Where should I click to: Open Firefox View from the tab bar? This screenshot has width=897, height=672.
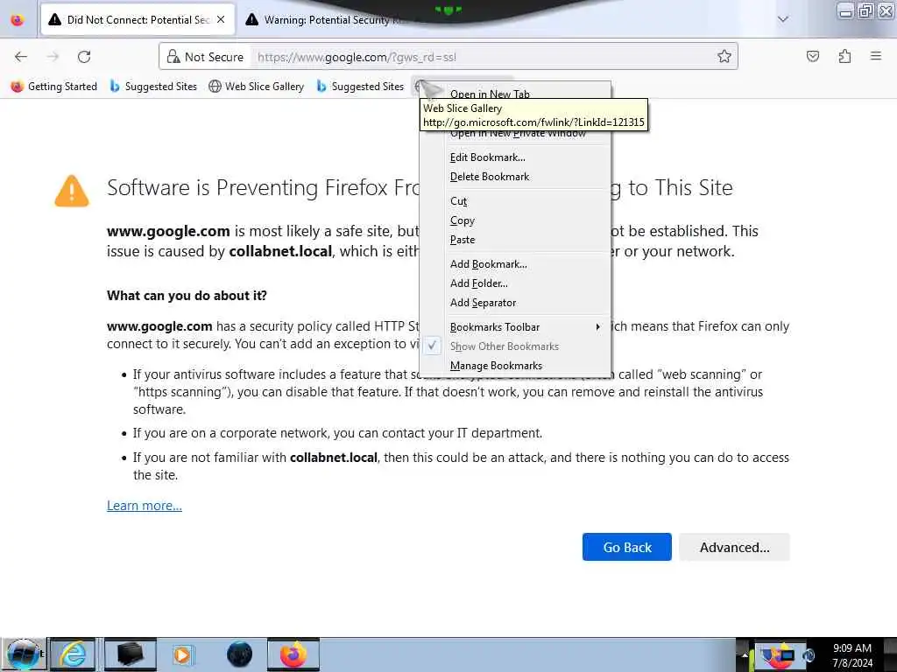coord(18,20)
